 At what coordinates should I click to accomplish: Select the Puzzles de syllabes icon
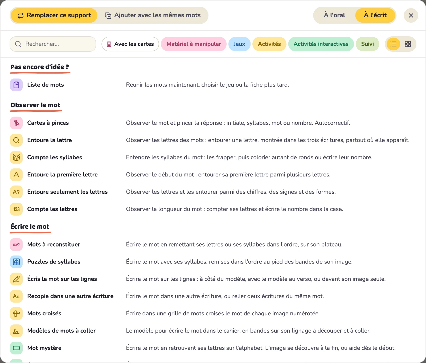point(16,262)
